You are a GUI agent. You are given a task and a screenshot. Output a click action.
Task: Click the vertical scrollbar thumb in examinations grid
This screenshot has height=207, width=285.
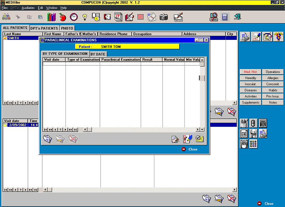(202, 78)
